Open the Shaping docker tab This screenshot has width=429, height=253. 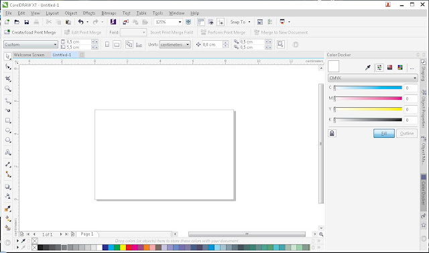point(423,71)
